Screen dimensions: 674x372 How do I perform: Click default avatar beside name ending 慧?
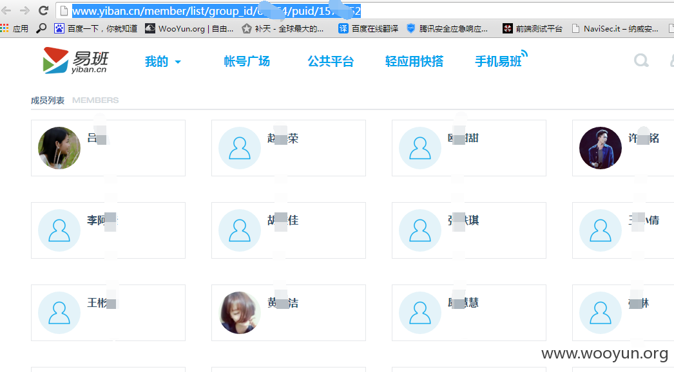pyautogui.click(x=420, y=313)
